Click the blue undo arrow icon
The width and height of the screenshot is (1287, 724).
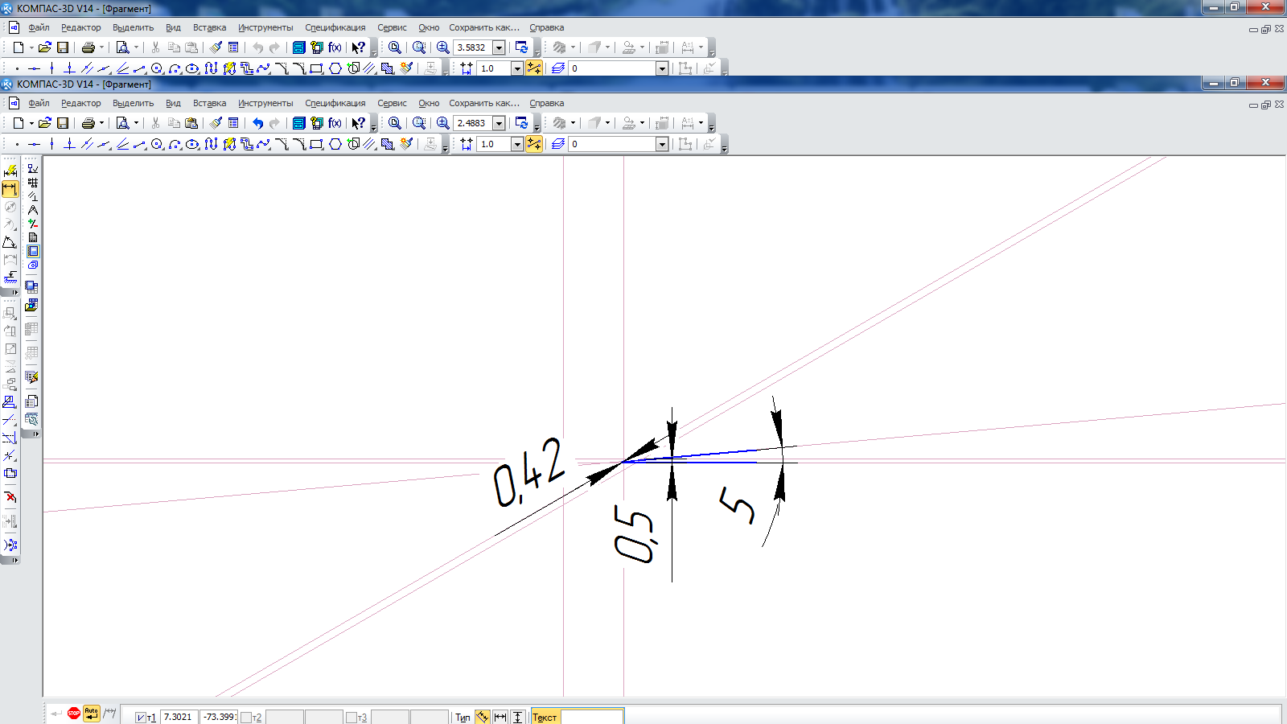[257, 123]
